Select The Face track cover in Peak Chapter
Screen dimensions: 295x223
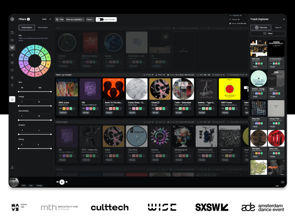coord(137,136)
